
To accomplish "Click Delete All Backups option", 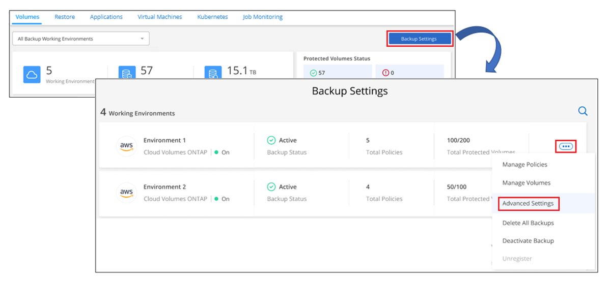I will click(528, 223).
